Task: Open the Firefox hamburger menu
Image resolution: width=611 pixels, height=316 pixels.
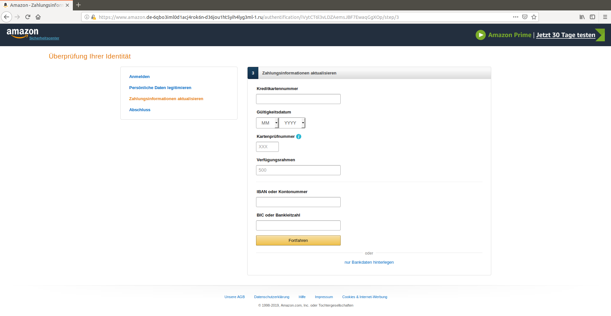Action: (x=605, y=17)
